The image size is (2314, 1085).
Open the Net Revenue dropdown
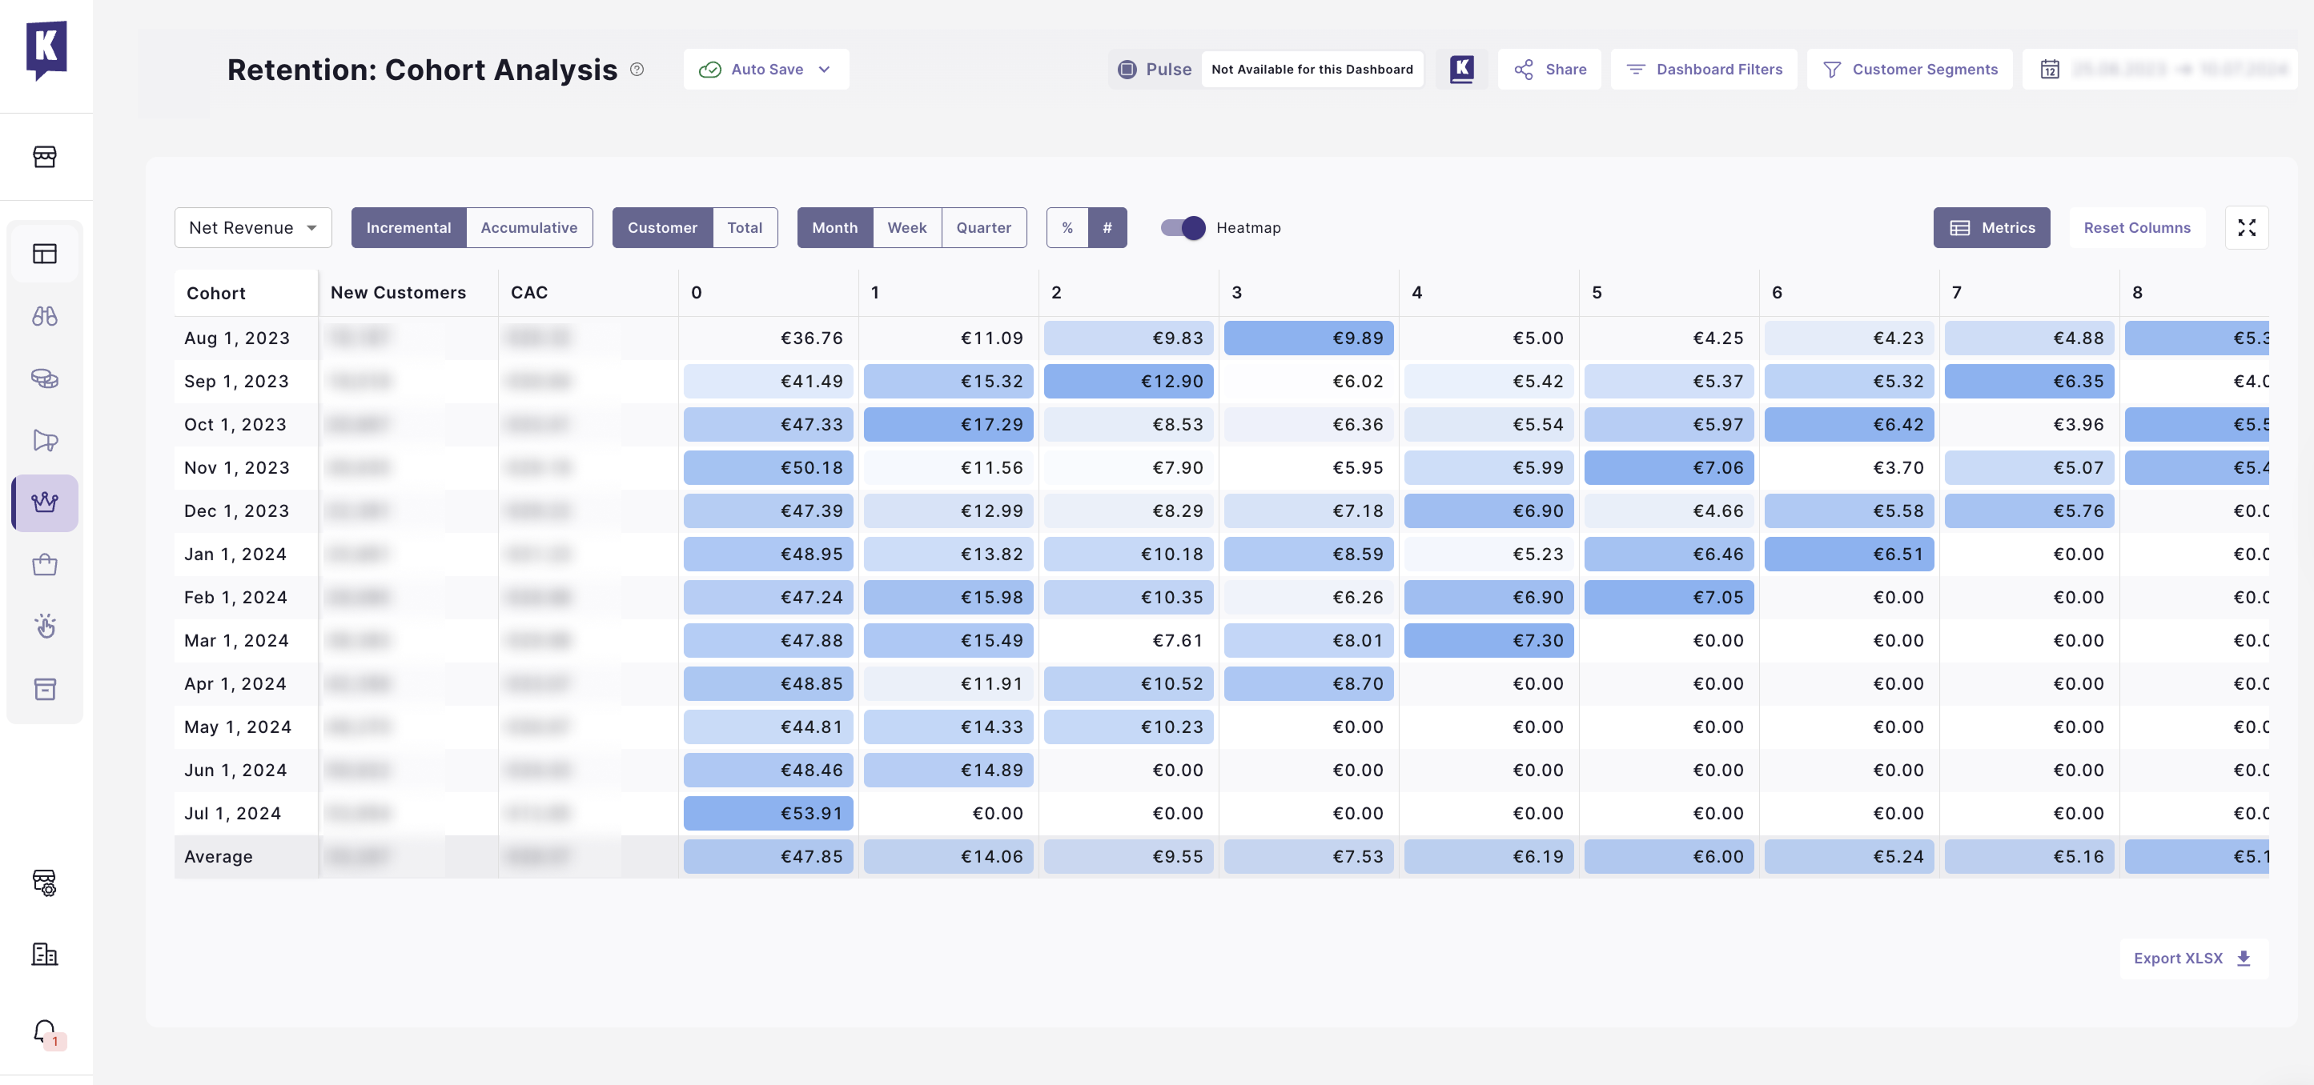[252, 228]
